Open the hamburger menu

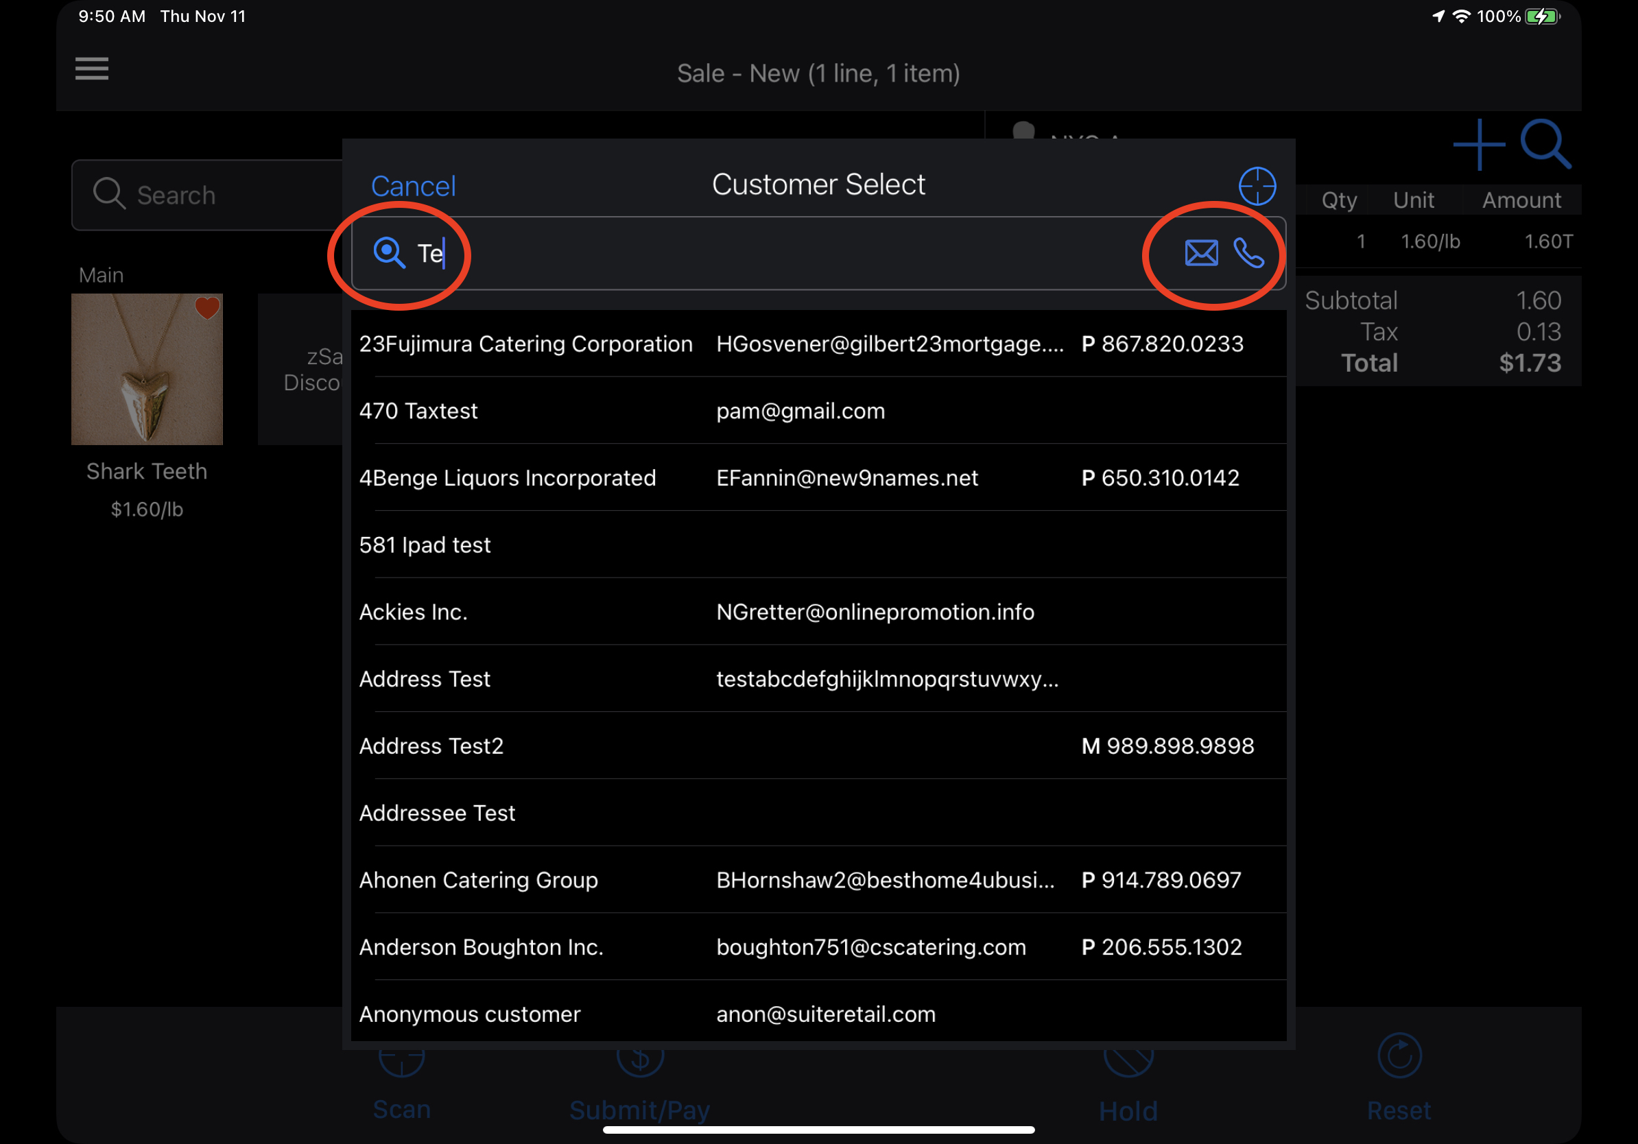[x=92, y=69]
